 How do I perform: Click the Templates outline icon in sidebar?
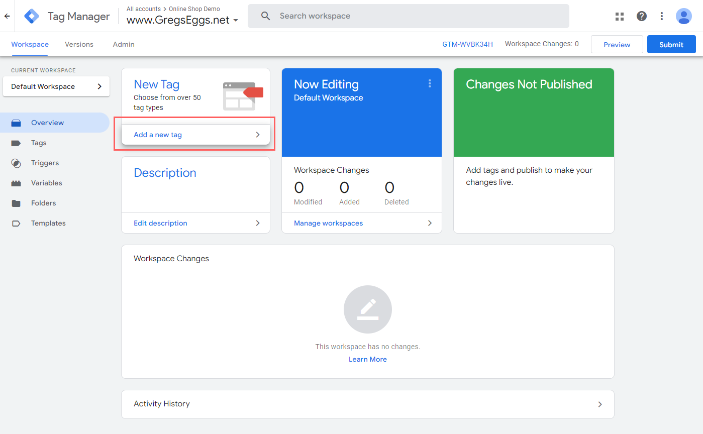(16, 223)
